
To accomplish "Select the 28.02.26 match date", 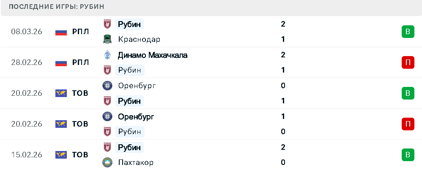I will point(27,62).
